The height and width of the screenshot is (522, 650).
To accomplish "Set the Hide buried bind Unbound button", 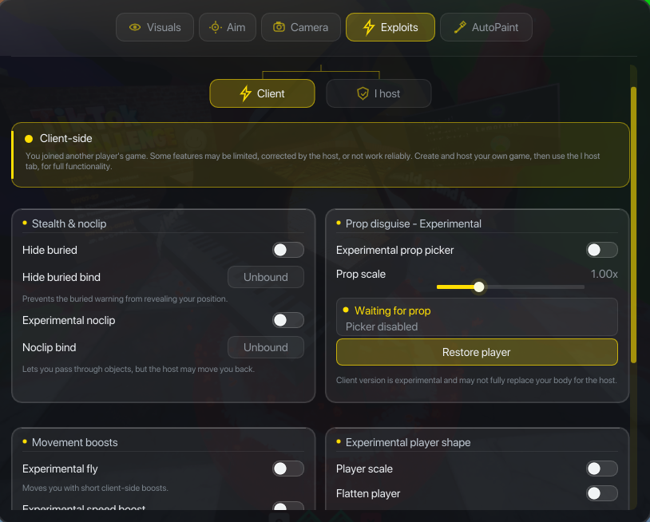I will coord(266,277).
